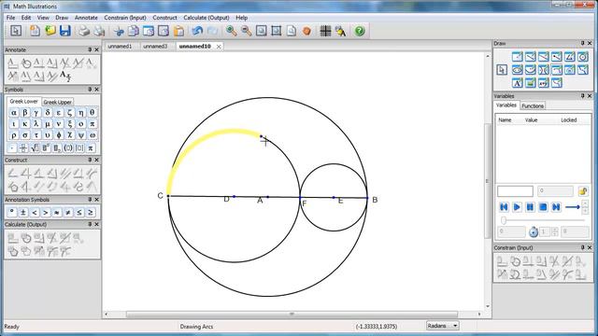This screenshot has width=598, height=336.
Task: Stop the variable animation
Action: point(543,207)
